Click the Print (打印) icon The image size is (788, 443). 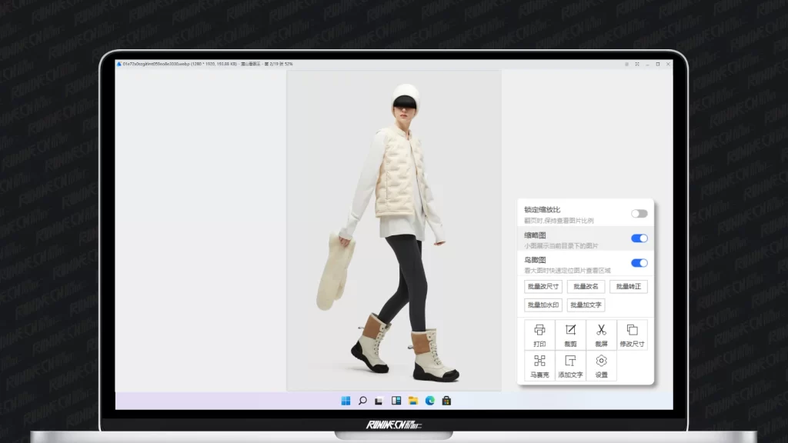[539, 335]
